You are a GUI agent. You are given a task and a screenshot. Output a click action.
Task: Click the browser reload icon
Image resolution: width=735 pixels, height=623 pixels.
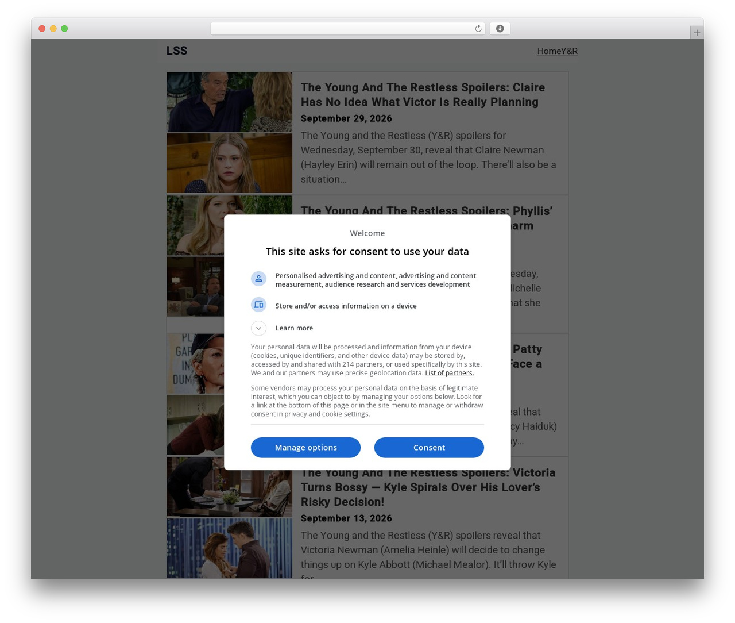(478, 29)
